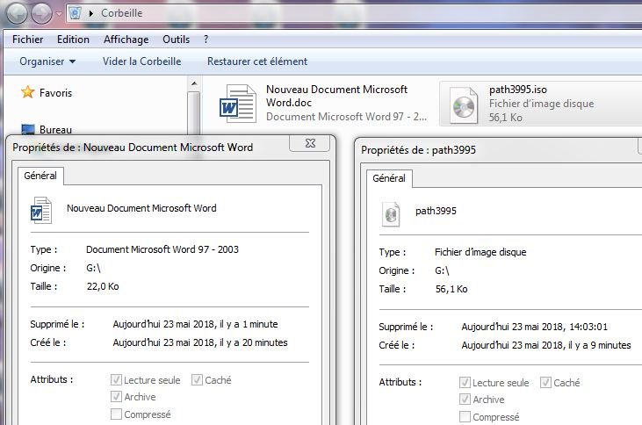This screenshot has width=642, height=425.
Task: Click the Favoris star icon
Action: pyautogui.click(x=27, y=92)
